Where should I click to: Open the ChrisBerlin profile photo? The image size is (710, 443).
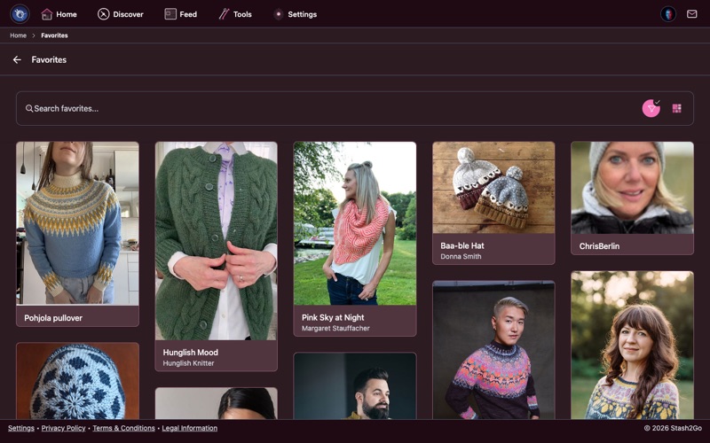point(632,188)
